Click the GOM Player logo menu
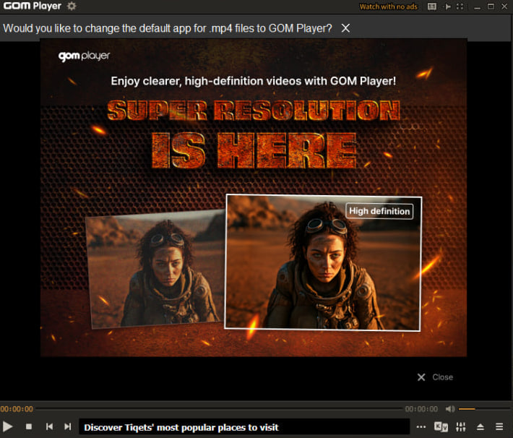 coord(33,6)
